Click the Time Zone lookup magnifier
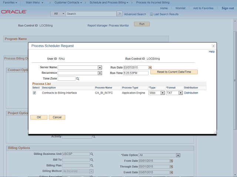Image resolution: width=237 pixels, height=177 pixels. pyautogui.click(x=78, y=79)
